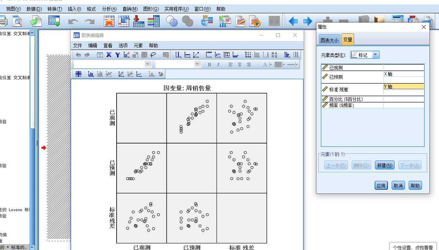Click the outline pane scroll-up arrow
The image size is (439, 250).
(32, 33)
